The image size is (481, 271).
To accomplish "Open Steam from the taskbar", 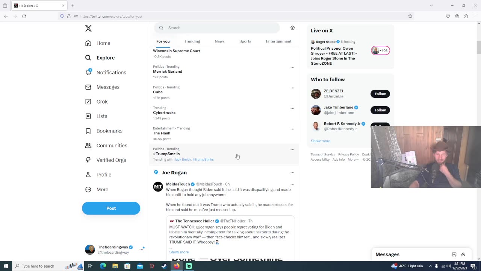I will (164, 266).
